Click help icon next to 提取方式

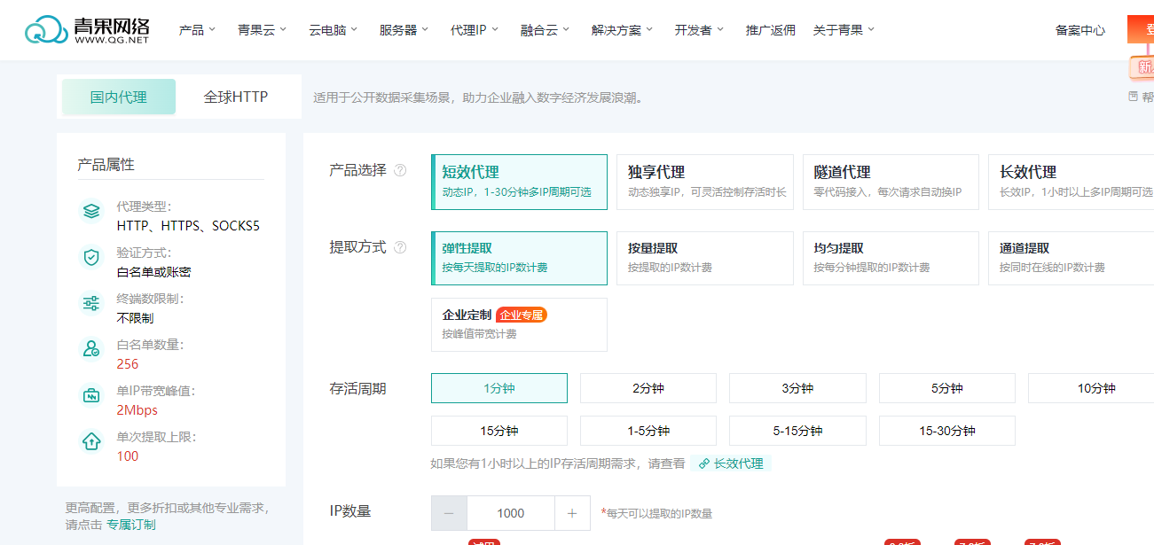[400, 247]
